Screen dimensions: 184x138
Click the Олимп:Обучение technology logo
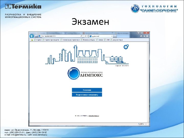(x=154, y=9)
